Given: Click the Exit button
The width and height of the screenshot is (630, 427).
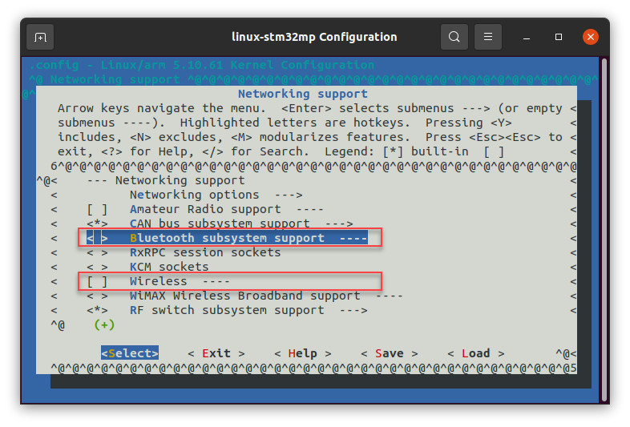Looking at the screenshot, I should (216, 353).
